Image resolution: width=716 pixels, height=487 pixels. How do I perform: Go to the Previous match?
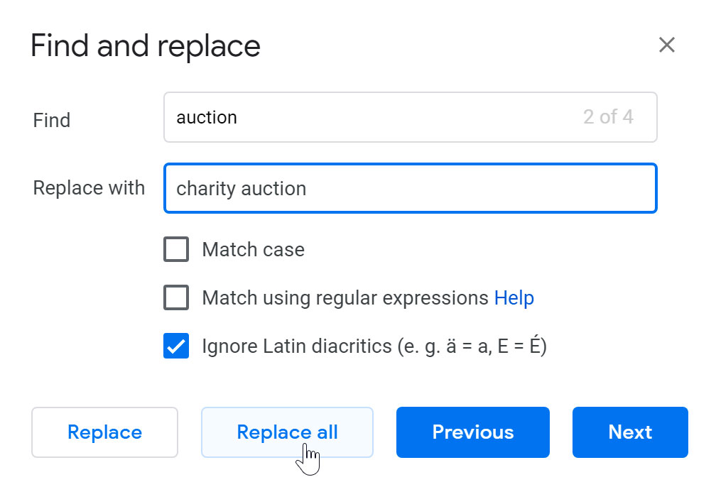[x=472, y=432]
